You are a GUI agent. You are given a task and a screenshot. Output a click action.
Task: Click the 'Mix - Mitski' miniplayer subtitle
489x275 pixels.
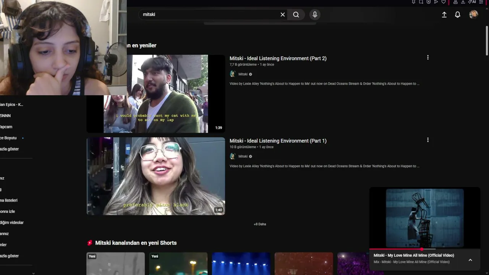pyautogui.click(x=411, y=262)
